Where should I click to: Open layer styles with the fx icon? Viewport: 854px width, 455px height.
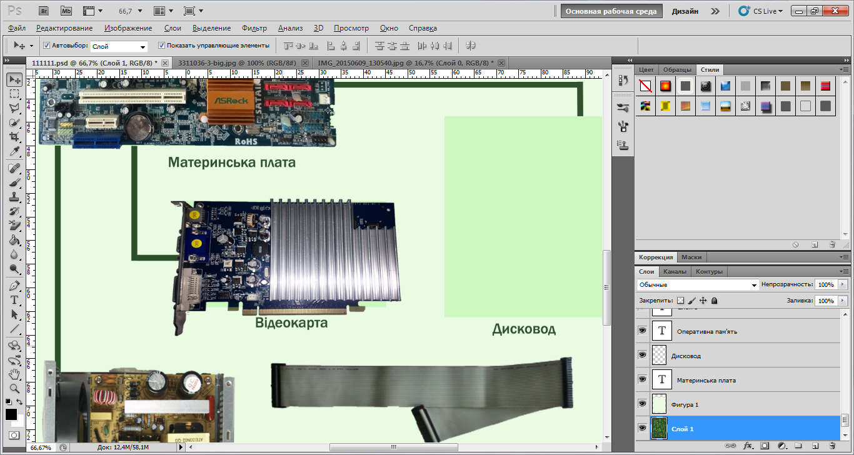748,446
